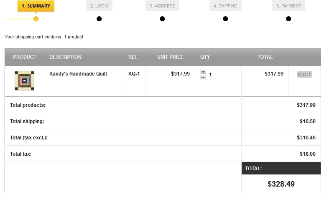Click the Unit Price column header

click(x=170, y=57)
